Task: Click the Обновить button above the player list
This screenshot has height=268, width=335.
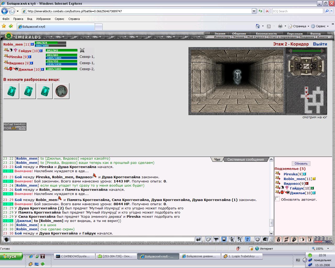Action: tap(301, 164)
